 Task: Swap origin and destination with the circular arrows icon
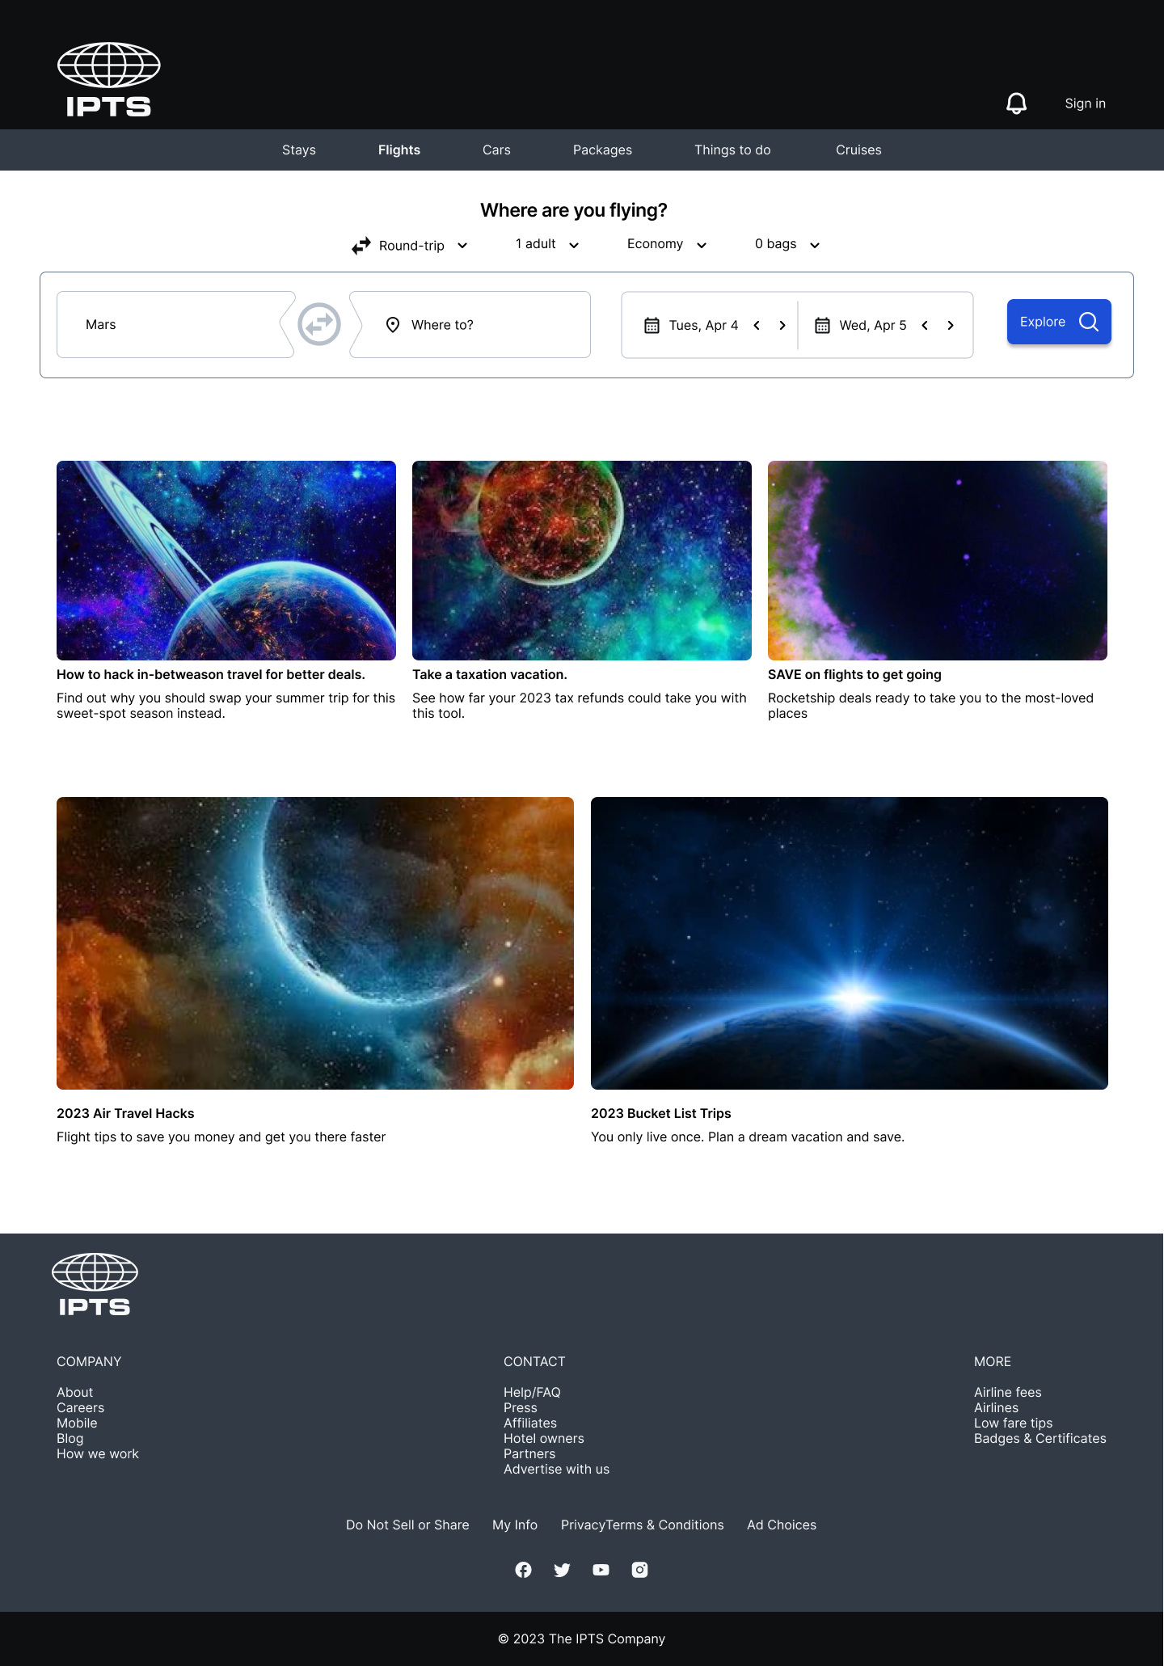[319, 324]
